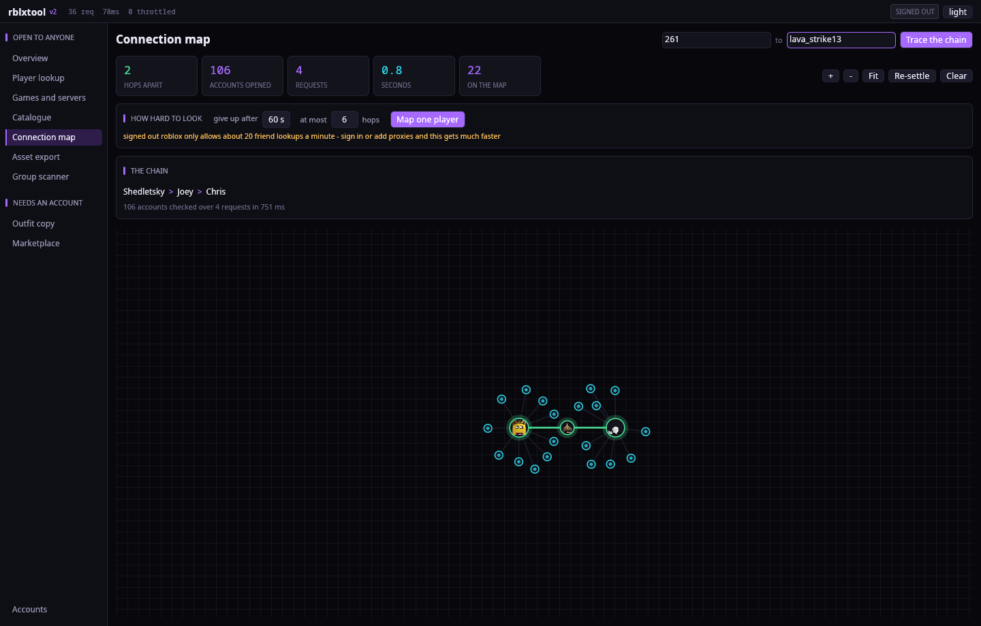Click the 2 HOPS APART stat card
The image size is (981, 626).
tap(157, 76)
